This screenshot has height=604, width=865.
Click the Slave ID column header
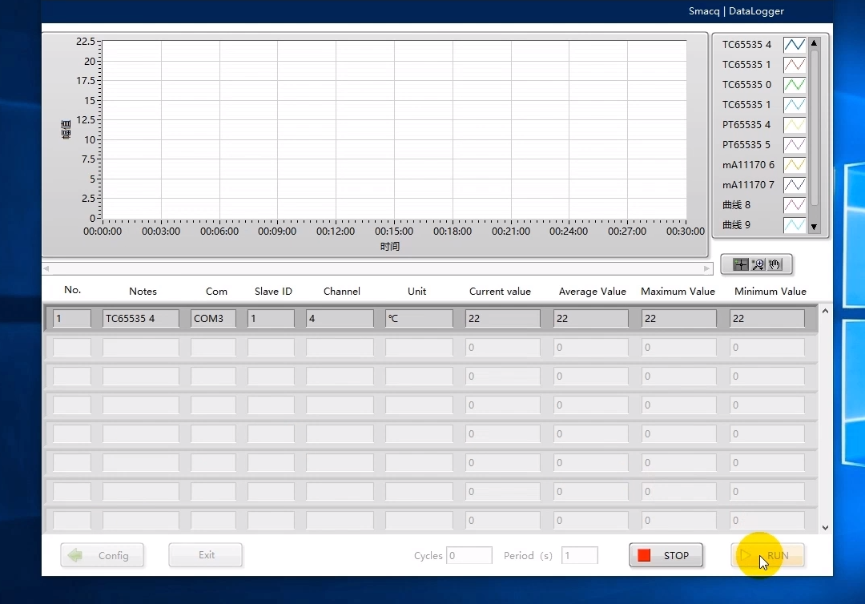pos(273,292)
